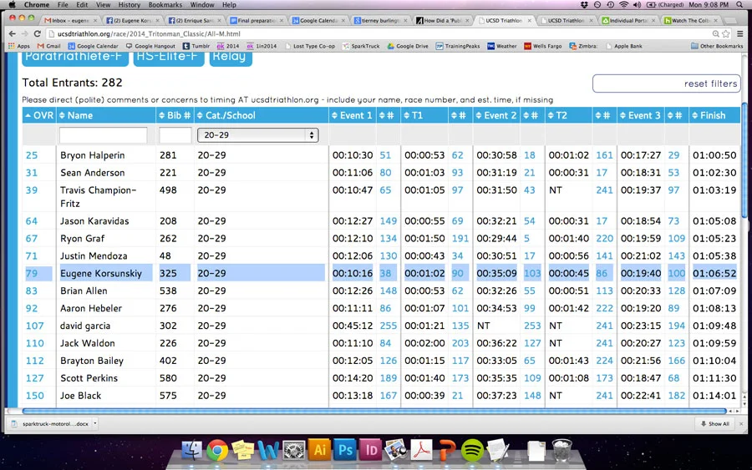
Task: Open the Bookmarks menu in menu bar
Action: [165, 5]
